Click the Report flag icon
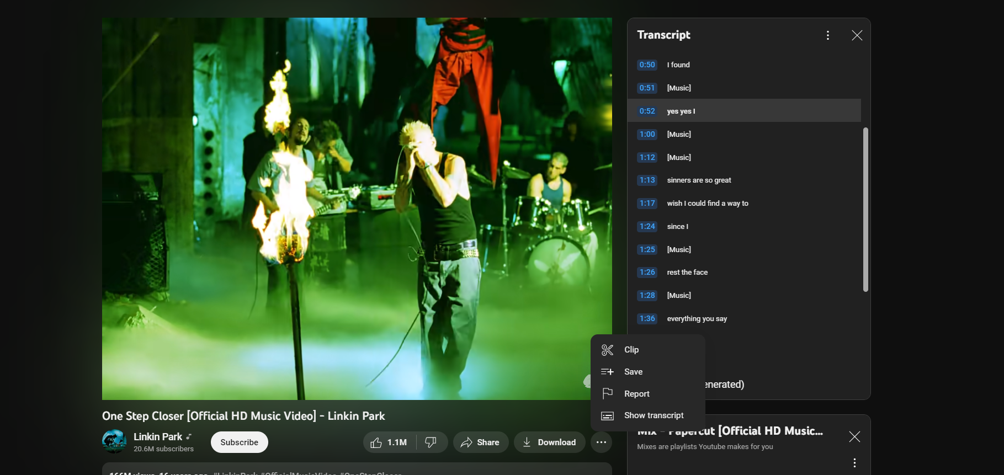The width and height of the screenshot is (1004, 475). click(607, 393)
